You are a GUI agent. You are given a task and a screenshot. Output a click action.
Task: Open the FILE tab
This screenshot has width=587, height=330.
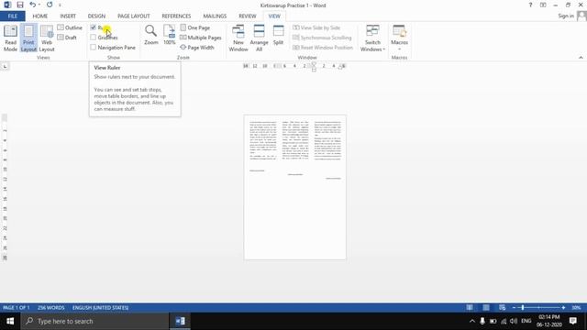coord(12,16)
